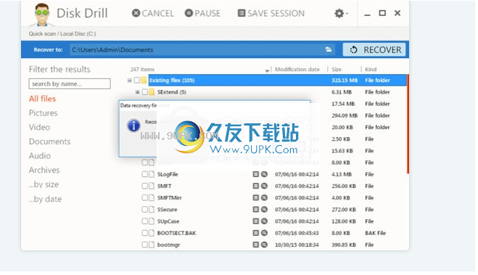Open hex view icon for bootmgr

pyautogui.click(x=256, y=245)
